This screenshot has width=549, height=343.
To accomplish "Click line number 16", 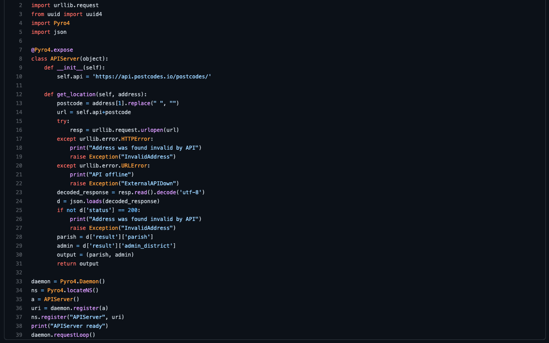I will click(19, 130).
